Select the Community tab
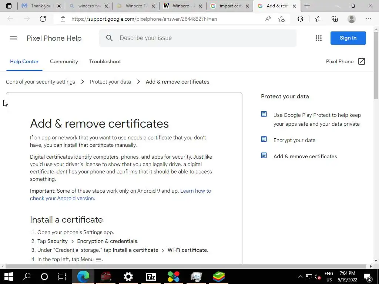The width and height of the screenshot is (379, 284). click(64, 62)
